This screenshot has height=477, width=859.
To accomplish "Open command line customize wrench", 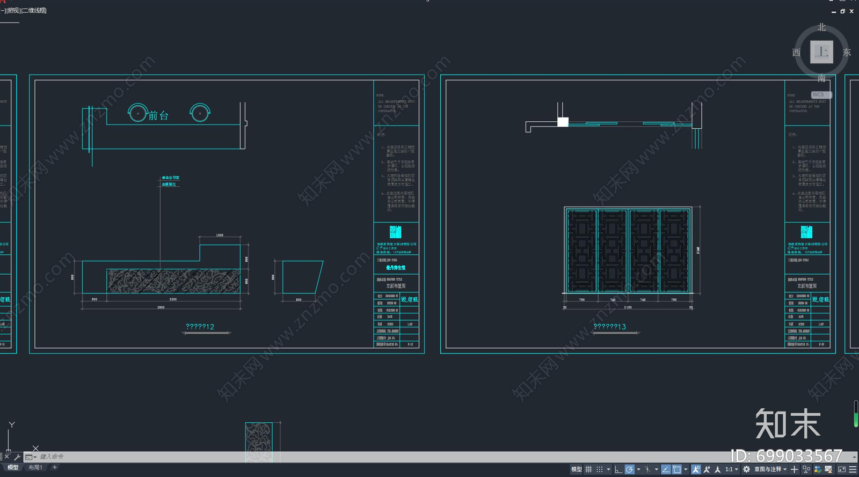I will 17,457.
